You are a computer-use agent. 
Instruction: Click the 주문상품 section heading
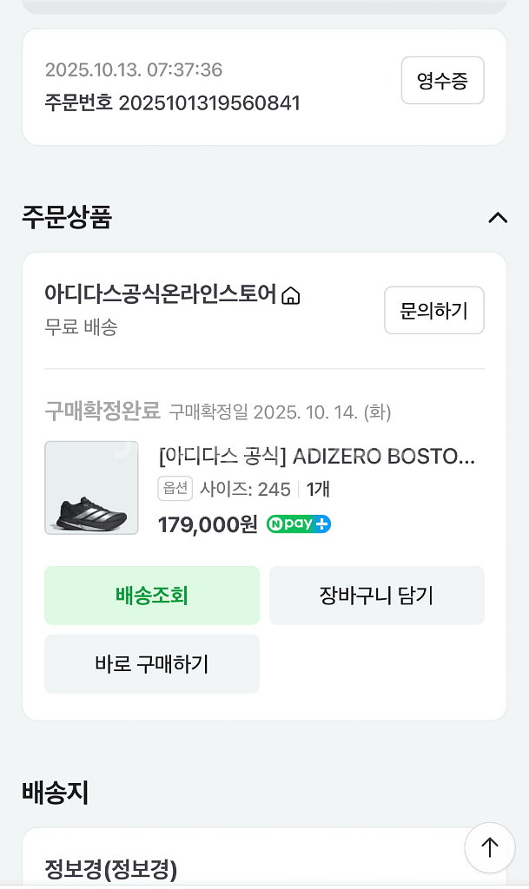[67, 217]
